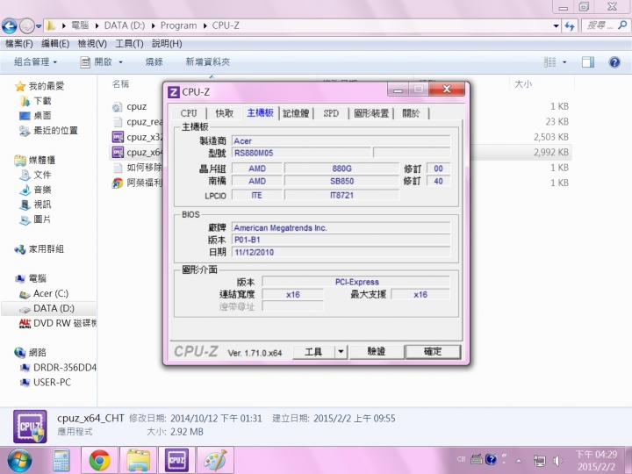Open the 快取 tab in CPU-Z
Viewport: 632px width, 474px height.
224,113
